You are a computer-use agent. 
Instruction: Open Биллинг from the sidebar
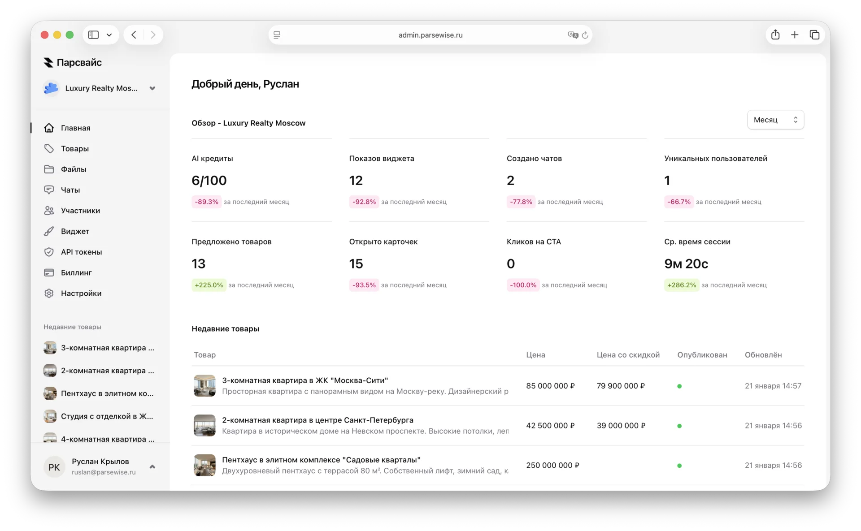point(76,272)
